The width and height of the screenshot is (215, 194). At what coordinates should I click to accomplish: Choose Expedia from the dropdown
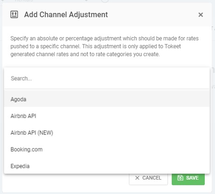(107, 166)
